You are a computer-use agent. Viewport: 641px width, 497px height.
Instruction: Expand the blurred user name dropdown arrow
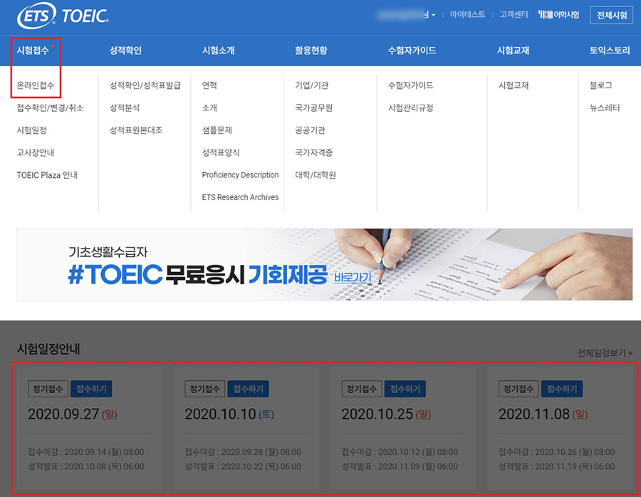[433, 15]
